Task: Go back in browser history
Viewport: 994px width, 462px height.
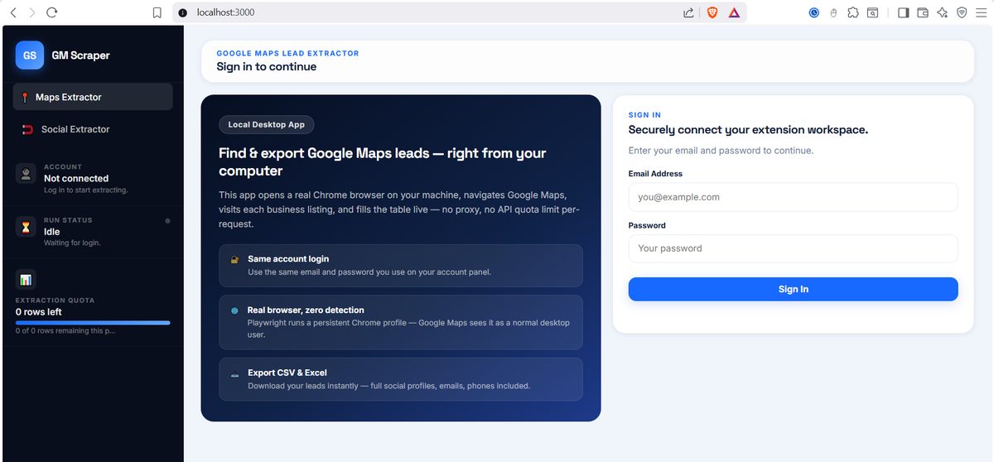Action: [x=13, y=12]
